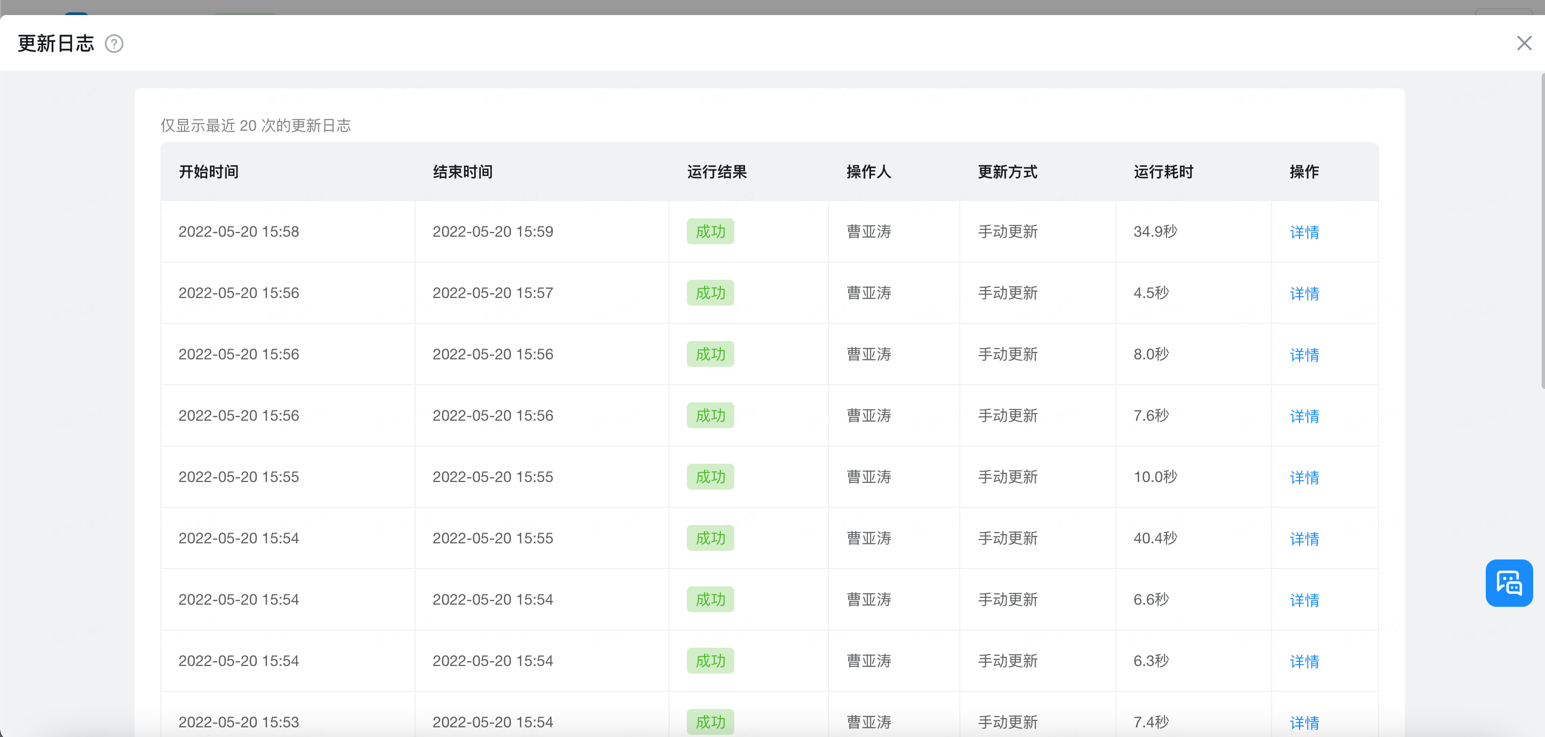Image resolution: width=1545 pixels, height=737 pixels.
Task: Open 详情 for the 8.0秒 run
Action: 1304,355
